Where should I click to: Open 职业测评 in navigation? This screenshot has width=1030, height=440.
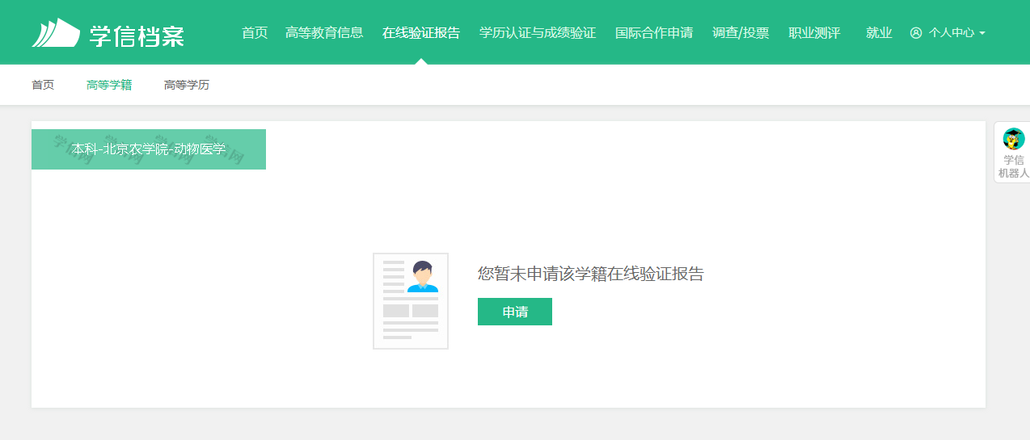coord(814,33)
